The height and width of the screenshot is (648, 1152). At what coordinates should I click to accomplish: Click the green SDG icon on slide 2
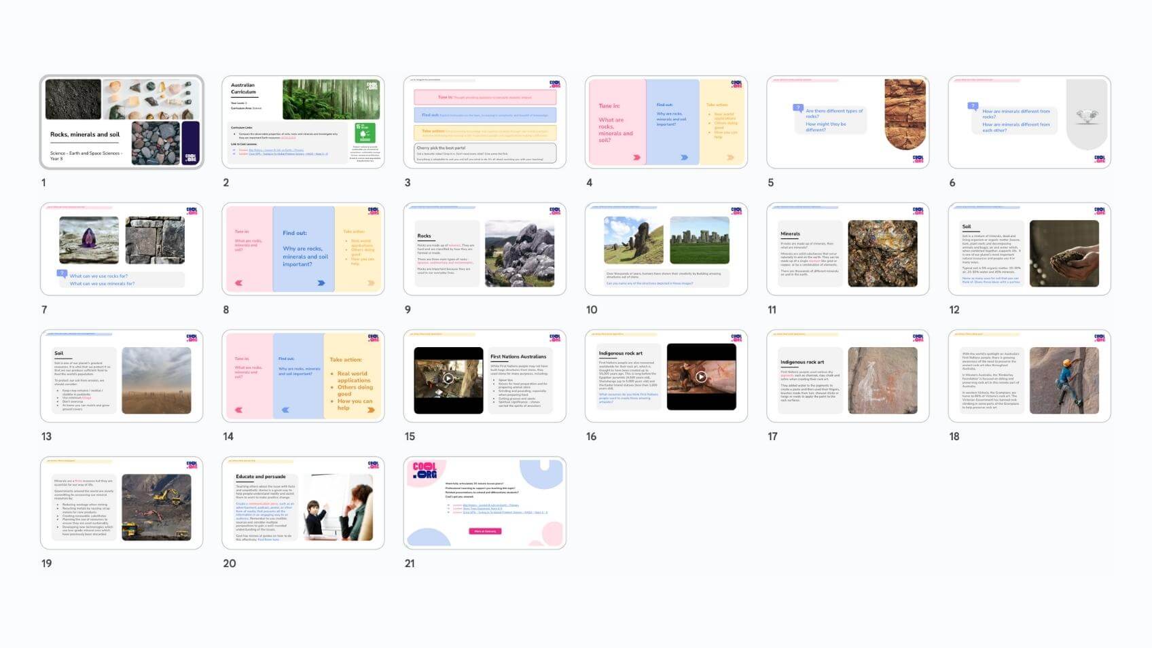click(365, 132)
